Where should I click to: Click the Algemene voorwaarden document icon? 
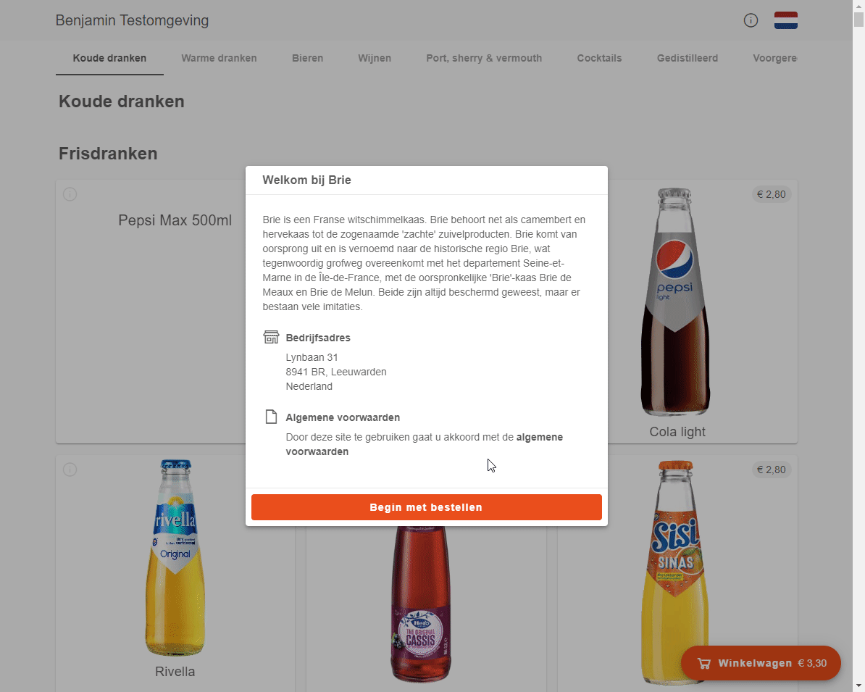(x=271, y=417)
